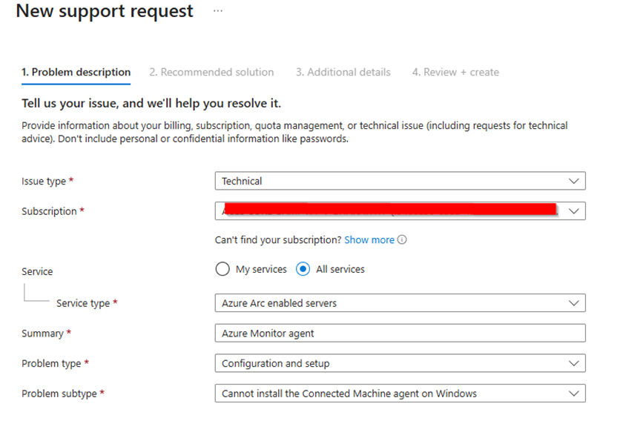Click the New support request heading
623x438 pixels.
(105, 11)
